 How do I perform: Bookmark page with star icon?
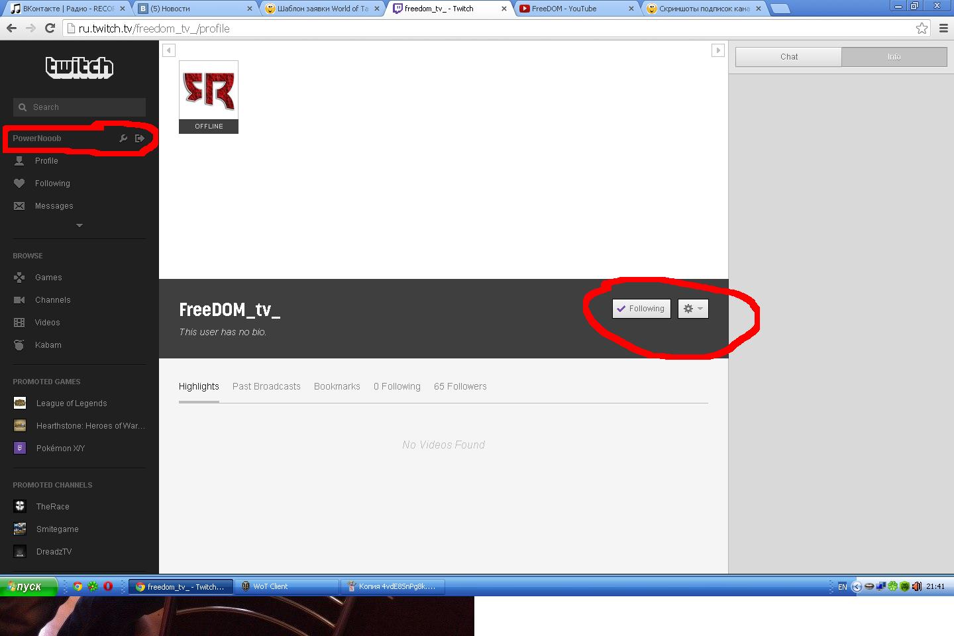(922, 28)
